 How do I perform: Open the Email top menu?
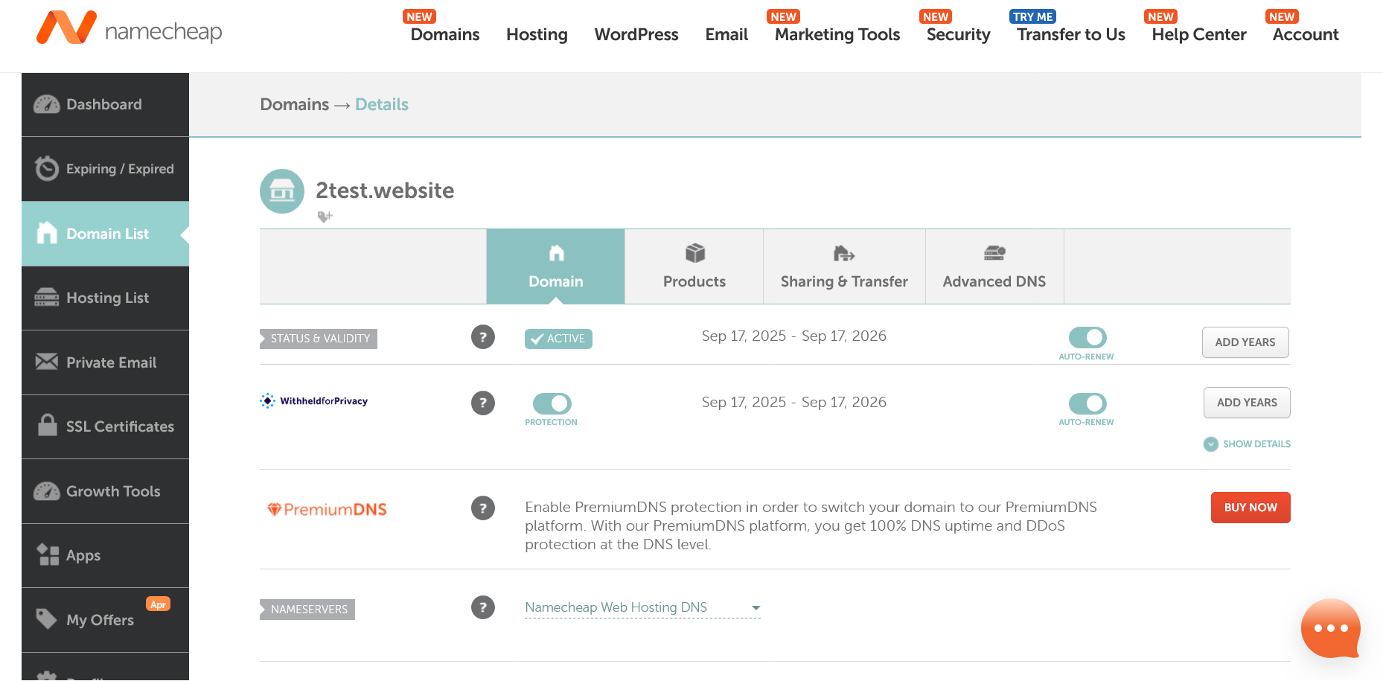click(726, 34)
